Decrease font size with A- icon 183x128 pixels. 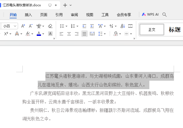[x=31, y=26]
